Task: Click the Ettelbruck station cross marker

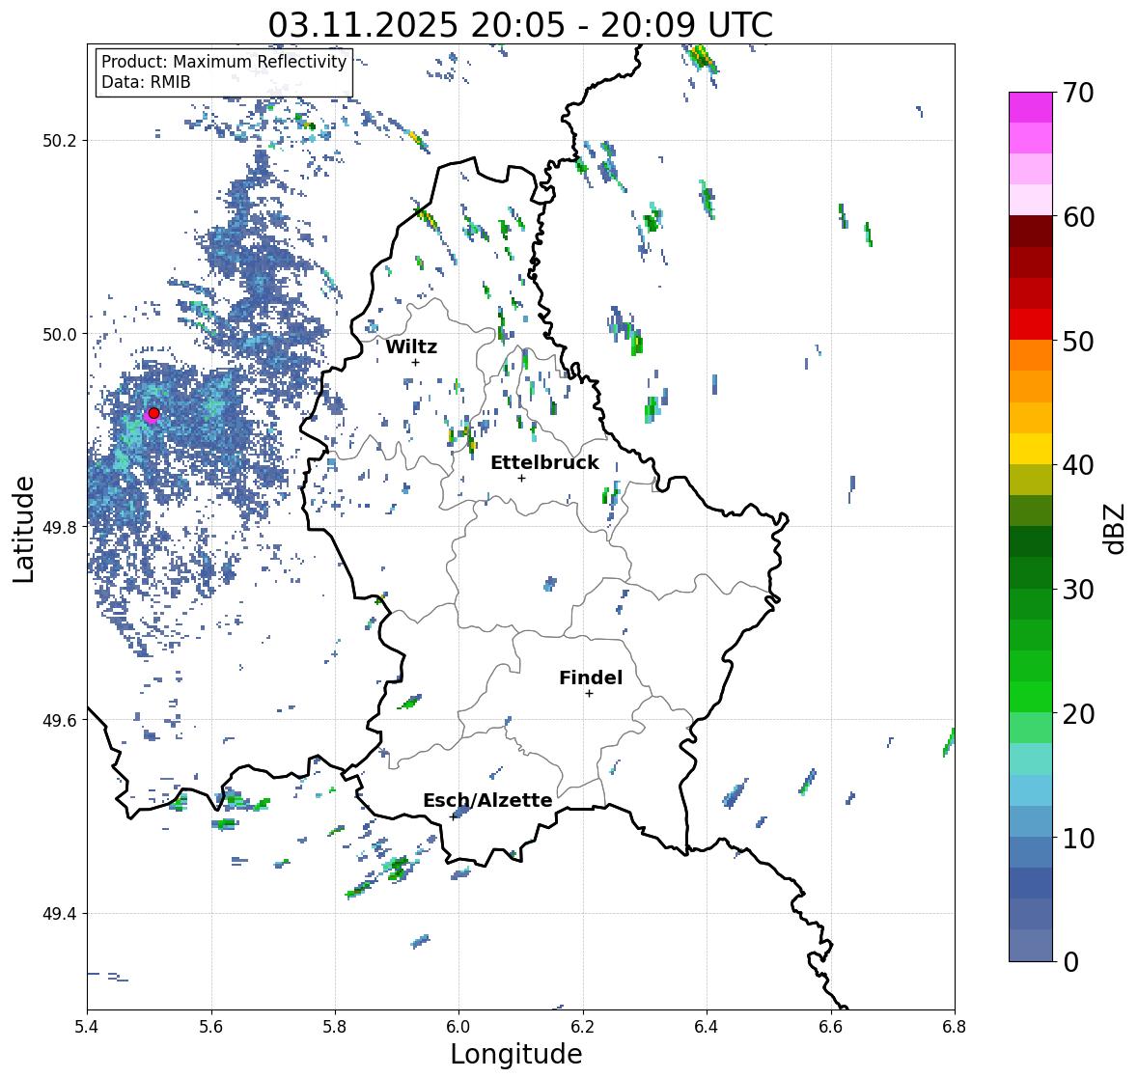Action: (521, 478)
